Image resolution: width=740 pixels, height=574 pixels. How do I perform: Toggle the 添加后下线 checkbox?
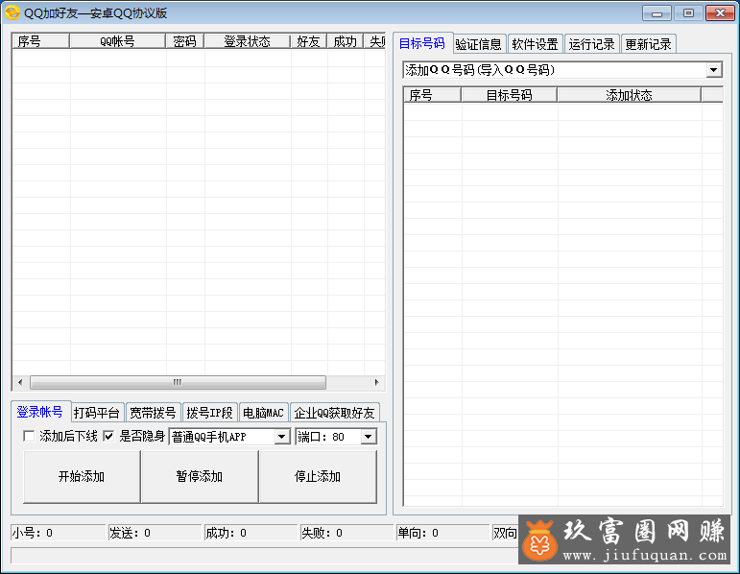click(x=29, y=436)
